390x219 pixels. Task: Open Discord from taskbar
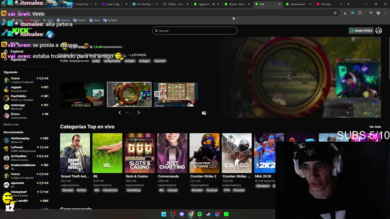click(182, 214)
